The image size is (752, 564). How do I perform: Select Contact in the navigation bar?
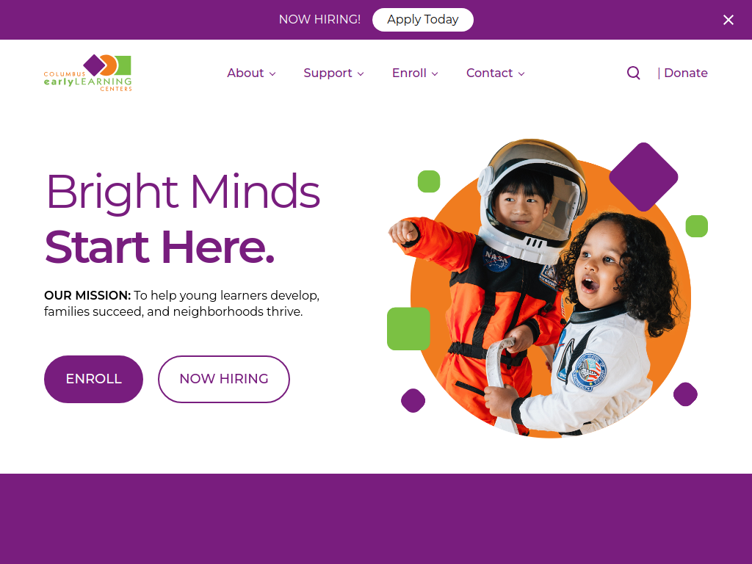489,73
